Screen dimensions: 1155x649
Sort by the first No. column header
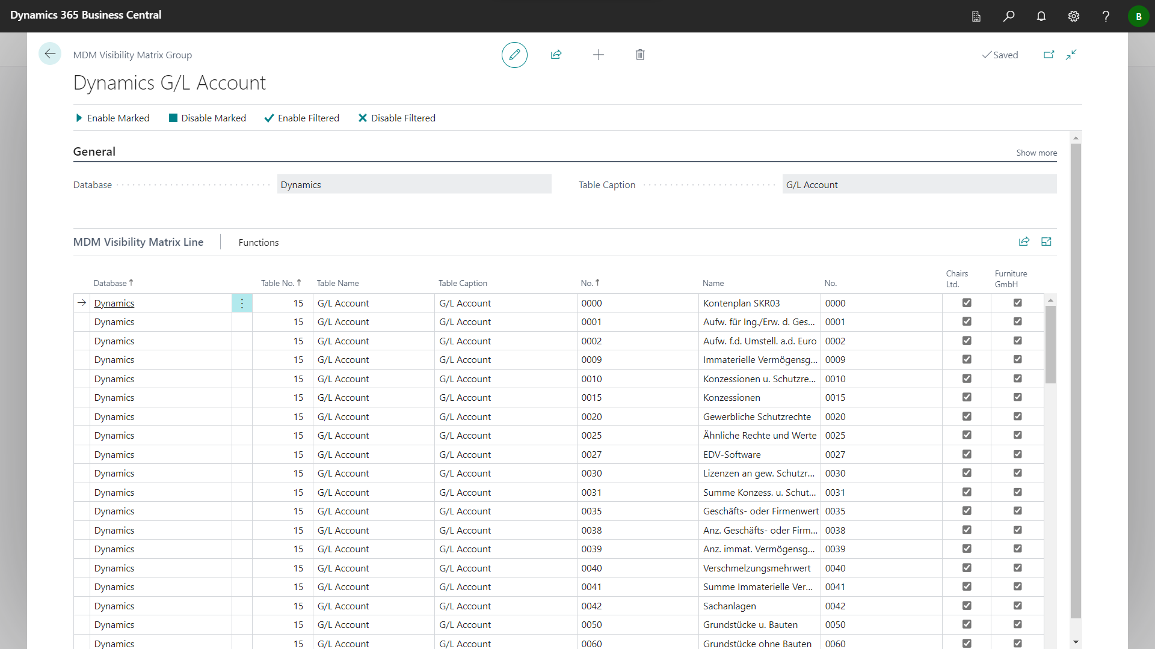click(x=590, y=283)
